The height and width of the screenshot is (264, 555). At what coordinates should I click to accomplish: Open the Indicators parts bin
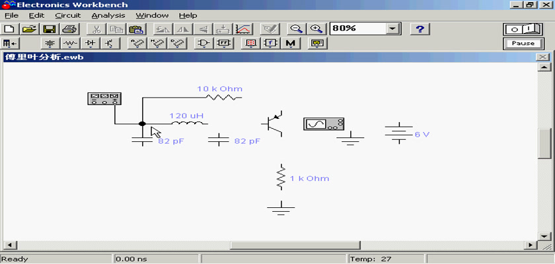point(250,44)
